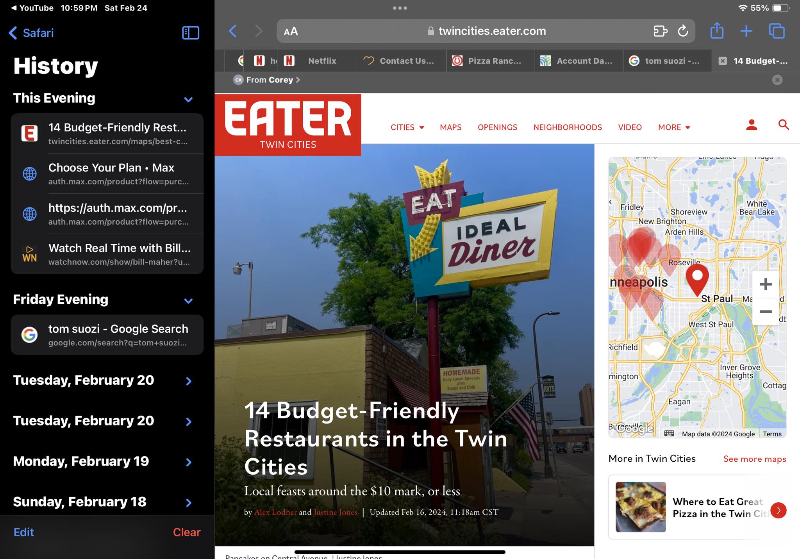This screenshot has width=800, height=559.
Task: Open the More dropdown menu
Action: [674, 127]
